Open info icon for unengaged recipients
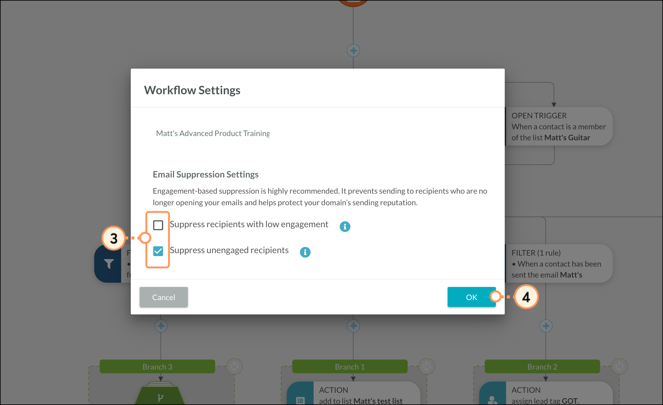Viewport: 663px width, 405px height. (305, 252)
